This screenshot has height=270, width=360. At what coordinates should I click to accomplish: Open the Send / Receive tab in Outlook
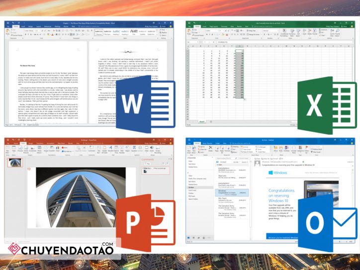click(207, 143)
